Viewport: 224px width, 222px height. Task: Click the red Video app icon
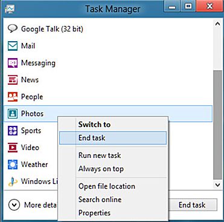click(x=13, y=148)
